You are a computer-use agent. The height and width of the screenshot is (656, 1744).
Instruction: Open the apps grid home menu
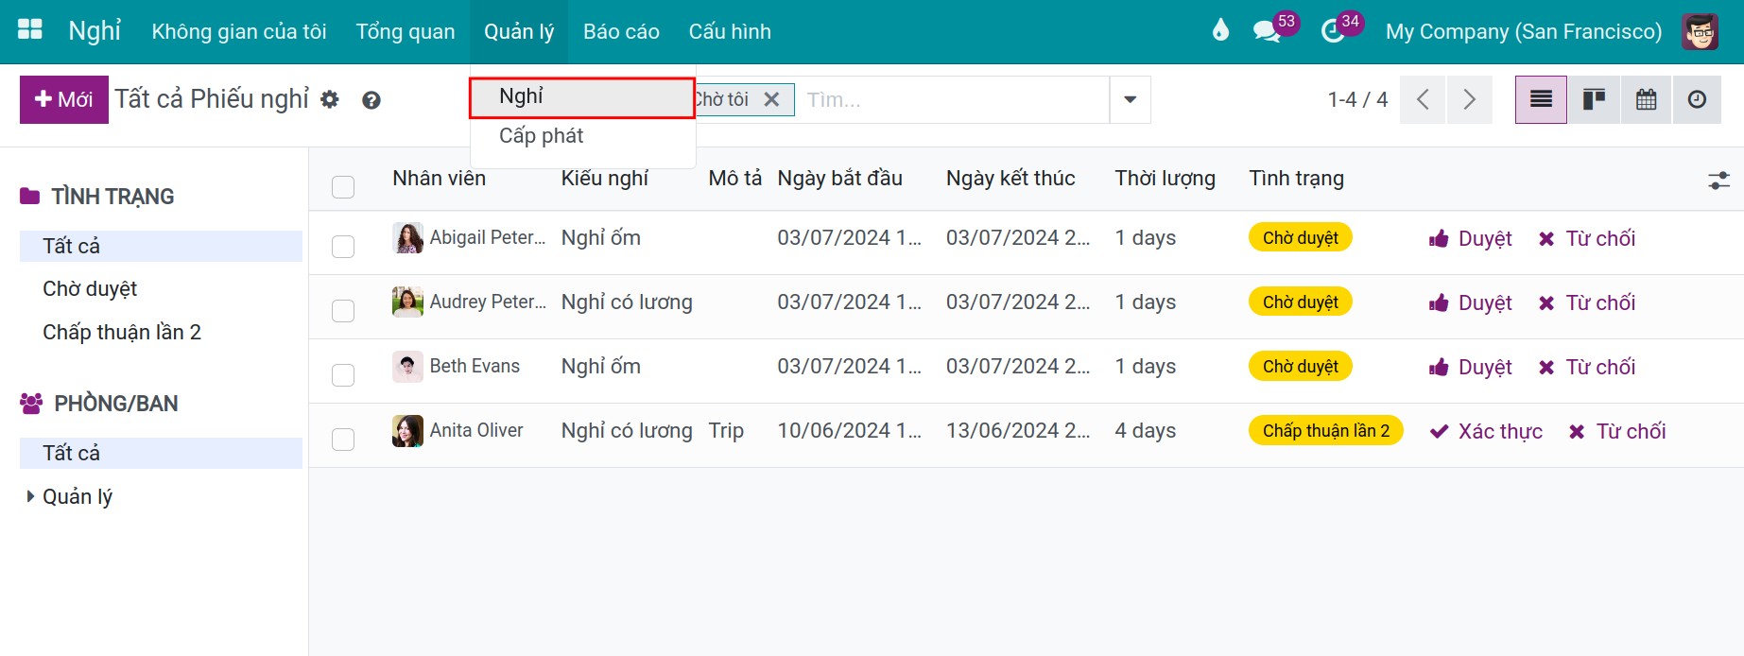pyautogui.click(x=30, y=30)
